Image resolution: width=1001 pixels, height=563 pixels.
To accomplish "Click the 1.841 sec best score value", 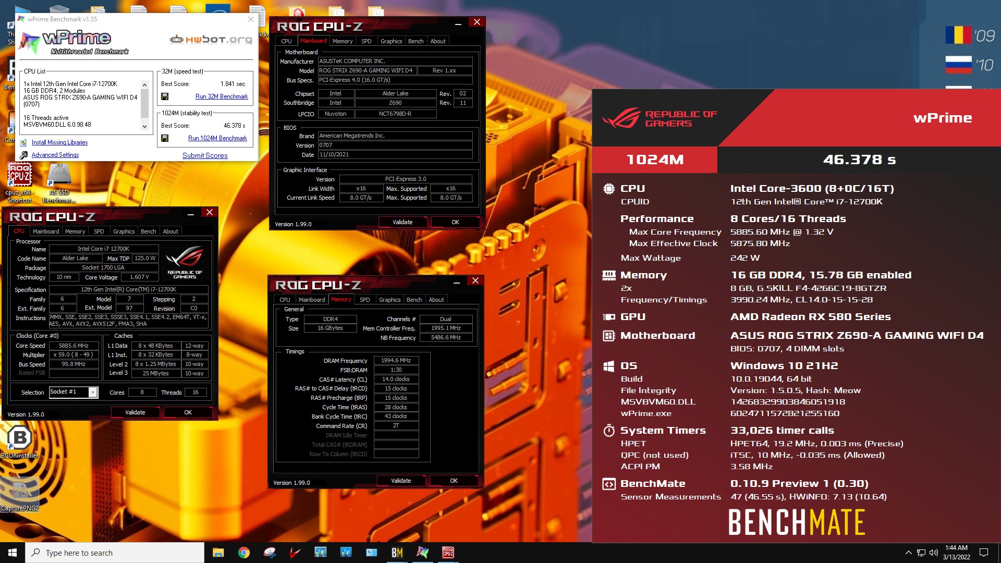I will (x=233, y=84).
